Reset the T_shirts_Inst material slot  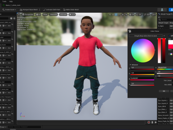pyautogui.click(x=12, y=91)
